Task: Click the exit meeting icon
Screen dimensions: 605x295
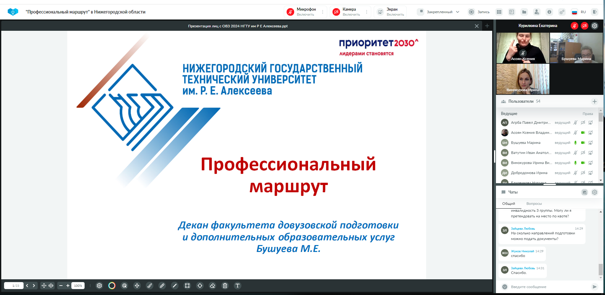Action: pyautogui.click(x=594, y=12)
